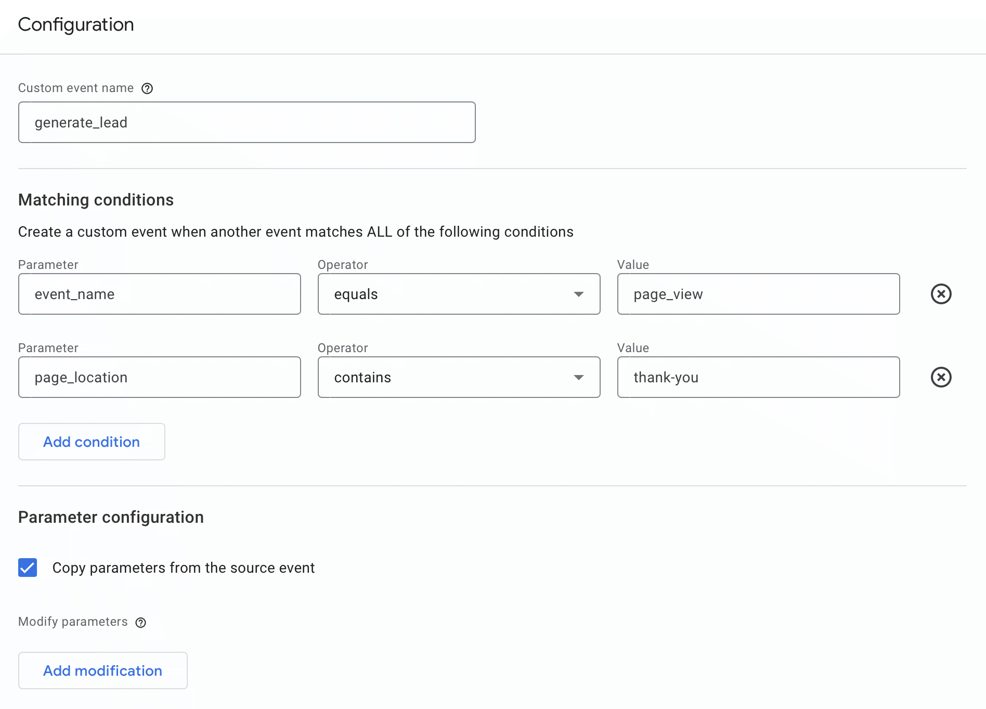The width and height of the screenshot is (986, 709).
Task: Click into the generate_lead event name field
Action: (247, 122)
